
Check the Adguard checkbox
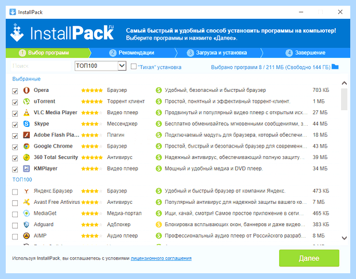(15, 226)
